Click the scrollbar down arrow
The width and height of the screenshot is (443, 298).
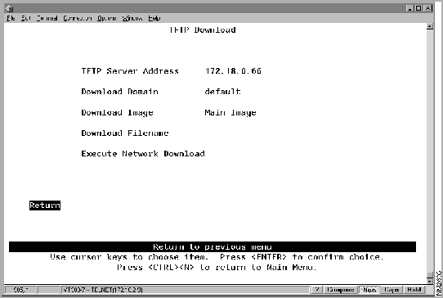point(430,281)
